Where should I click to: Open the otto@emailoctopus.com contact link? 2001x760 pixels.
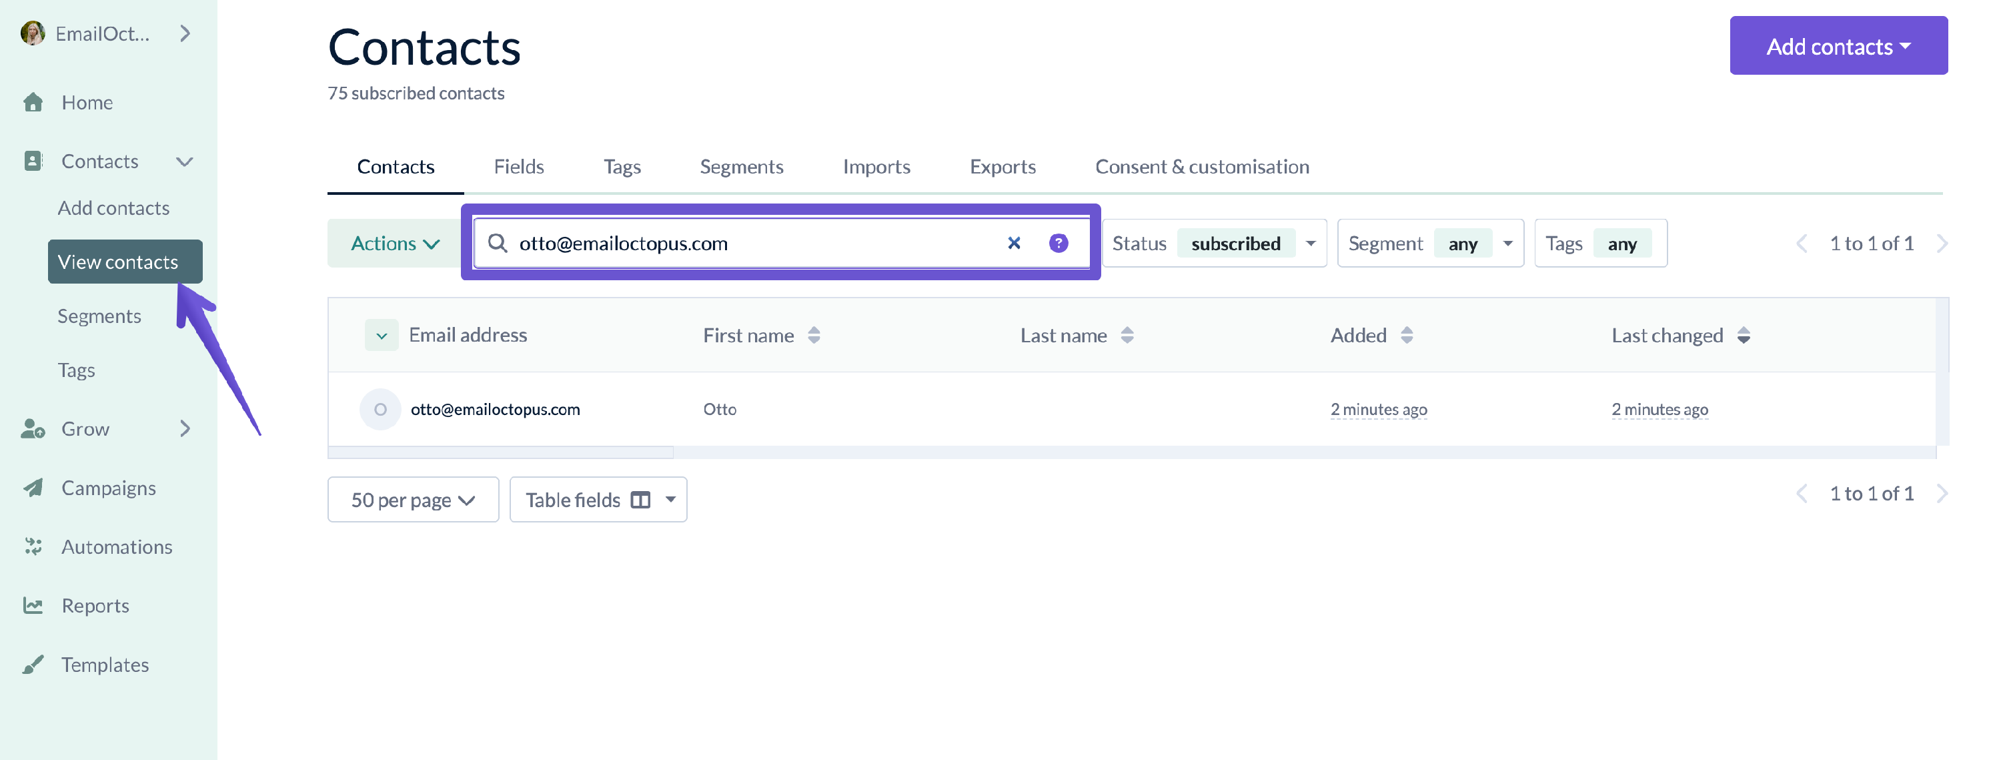(495, 410)
